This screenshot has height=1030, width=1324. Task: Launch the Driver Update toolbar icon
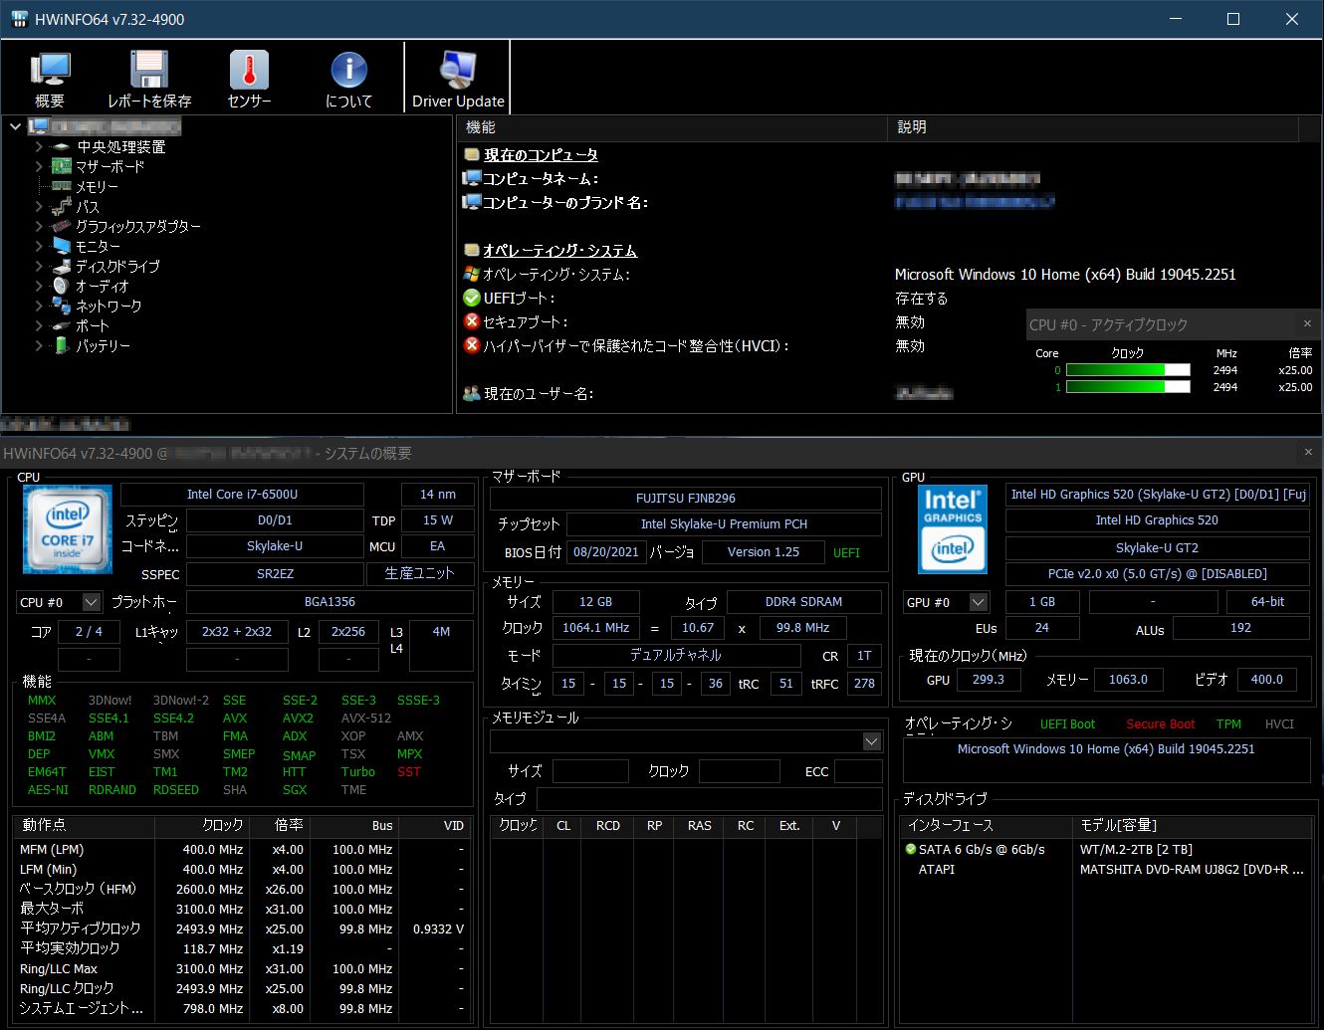458,70
